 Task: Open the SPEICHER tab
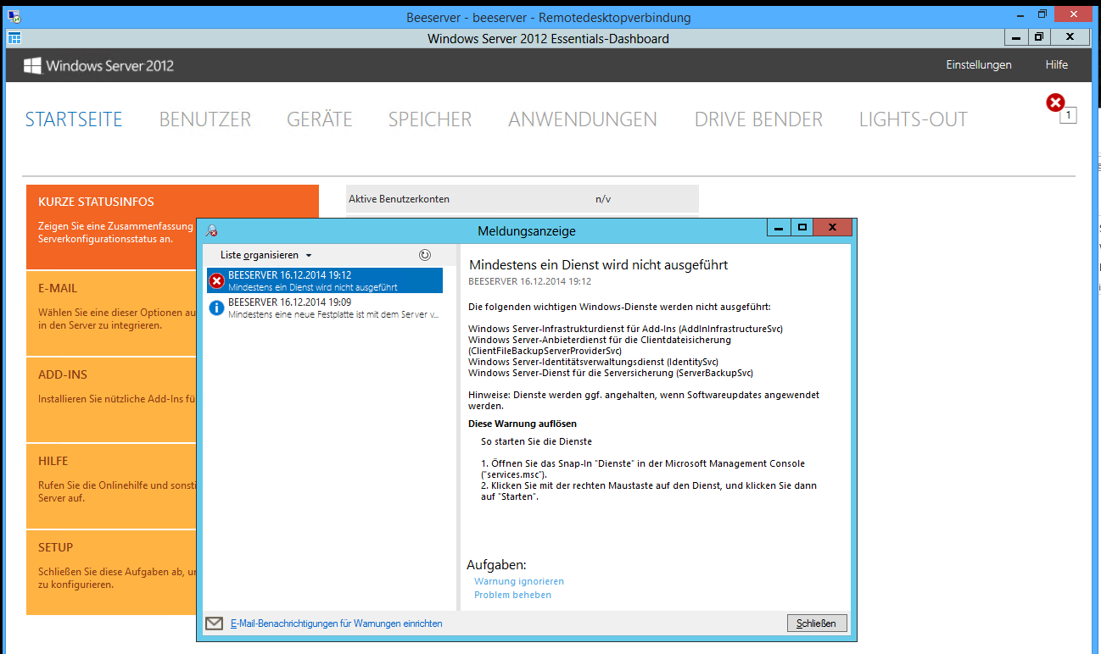430,119
